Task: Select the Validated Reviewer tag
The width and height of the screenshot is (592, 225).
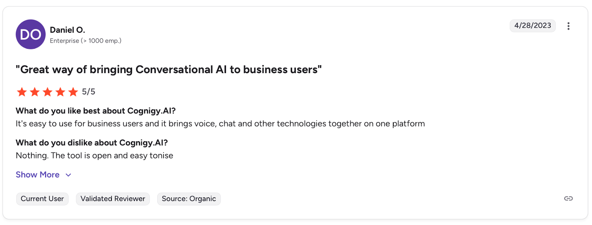Action: 113,199
